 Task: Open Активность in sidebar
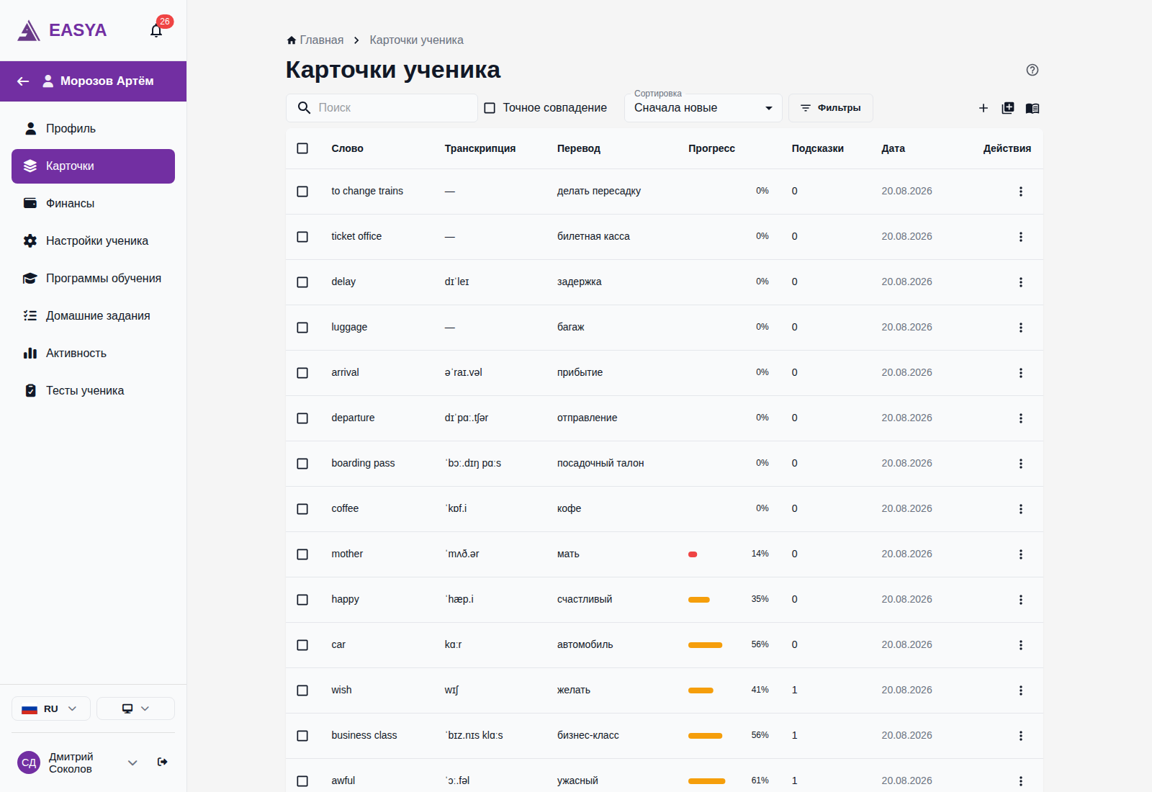coord(93,354)
